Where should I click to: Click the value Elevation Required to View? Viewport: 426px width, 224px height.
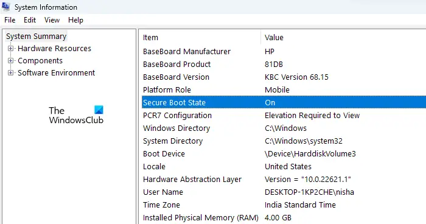312,116
